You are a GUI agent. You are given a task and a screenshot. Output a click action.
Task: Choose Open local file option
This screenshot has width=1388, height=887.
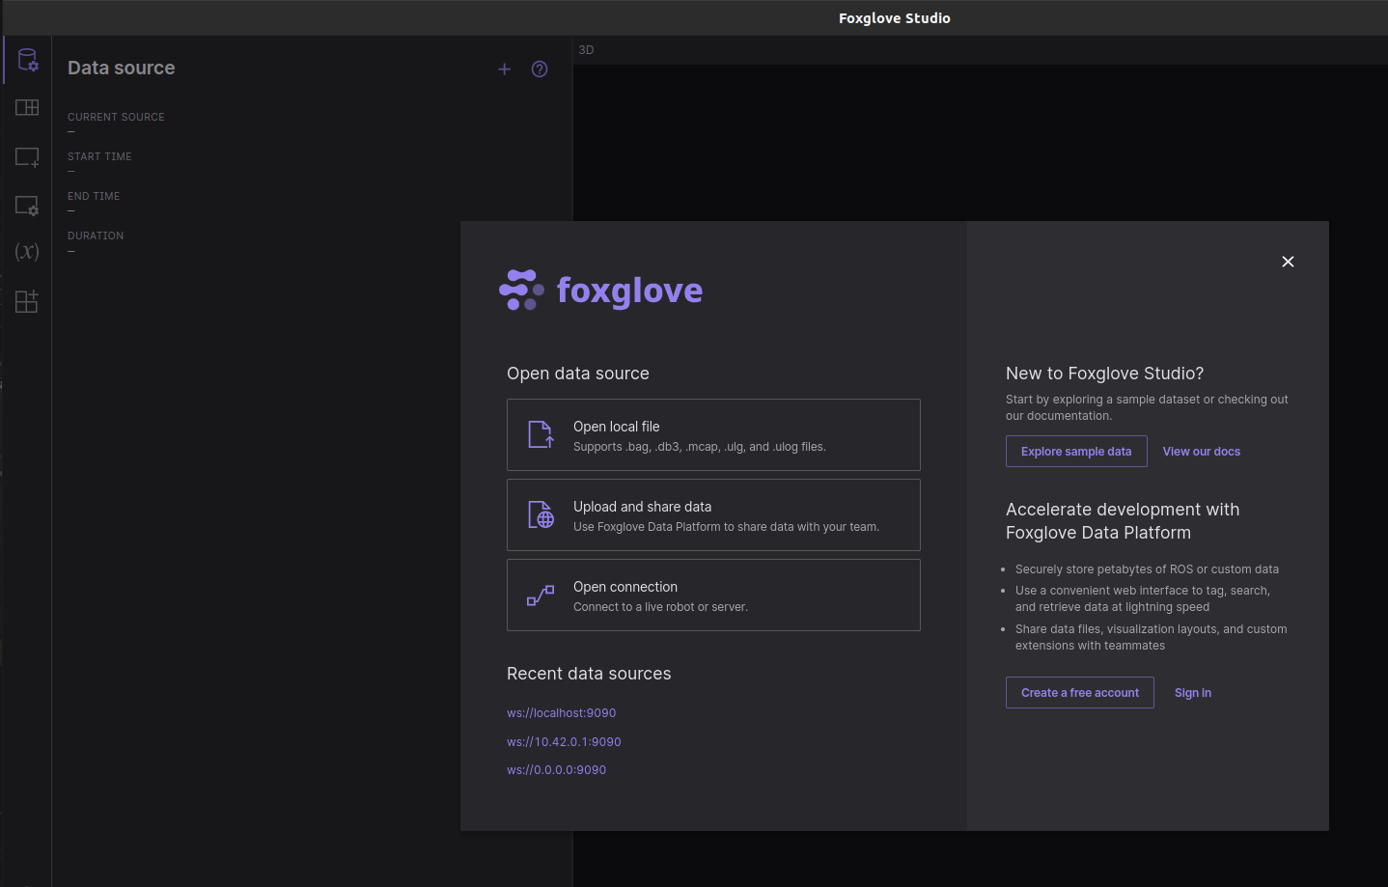pos(713,435)
